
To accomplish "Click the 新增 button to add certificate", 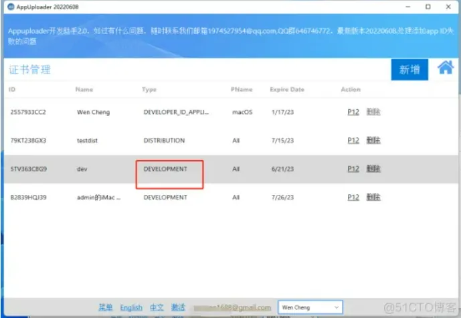I will pyautogui.click(x=409, y=70).
